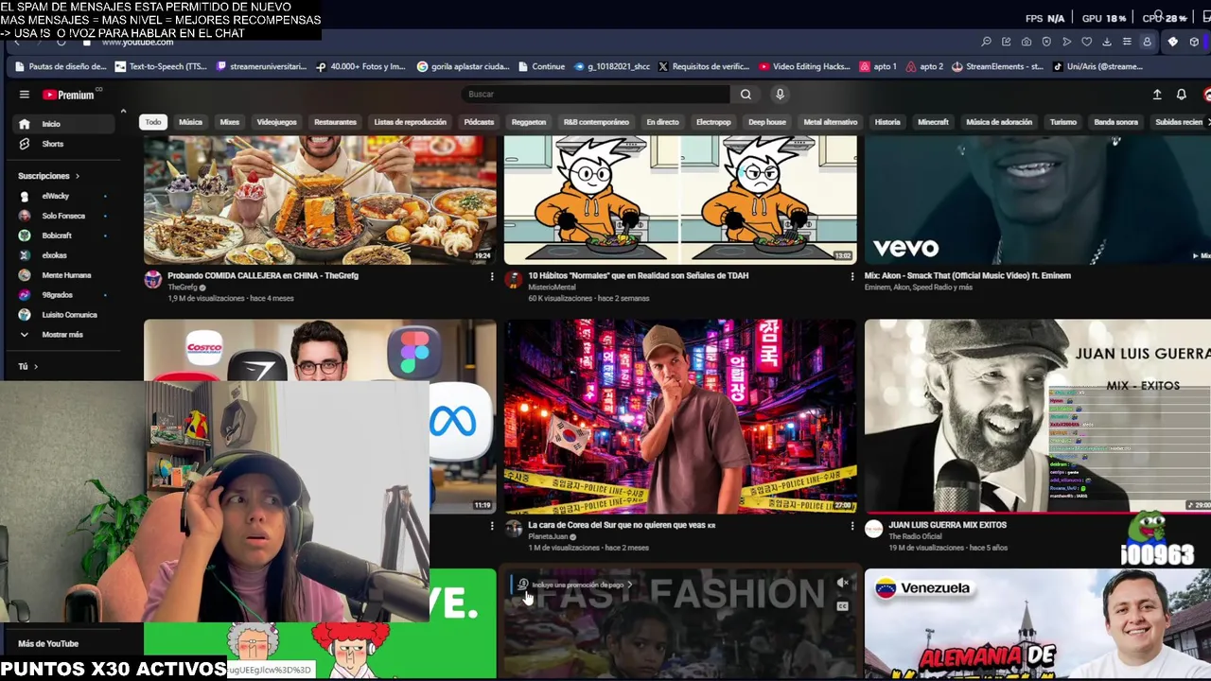Click PlanetaJuan channel avatar
The image size is (1211, 681).
coord(513,528)
